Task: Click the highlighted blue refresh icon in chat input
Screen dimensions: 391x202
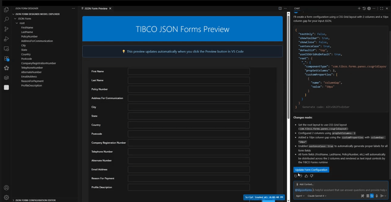Action: point(372,196)
